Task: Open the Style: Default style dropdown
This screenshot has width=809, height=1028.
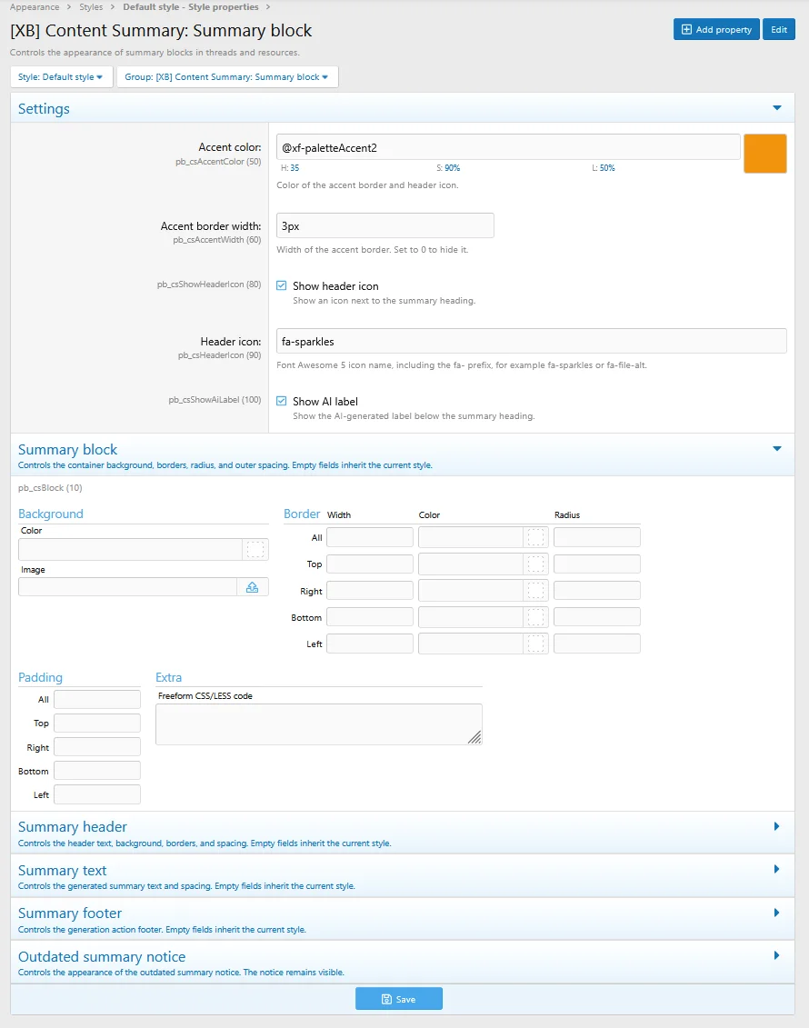Action: (62, 76)
